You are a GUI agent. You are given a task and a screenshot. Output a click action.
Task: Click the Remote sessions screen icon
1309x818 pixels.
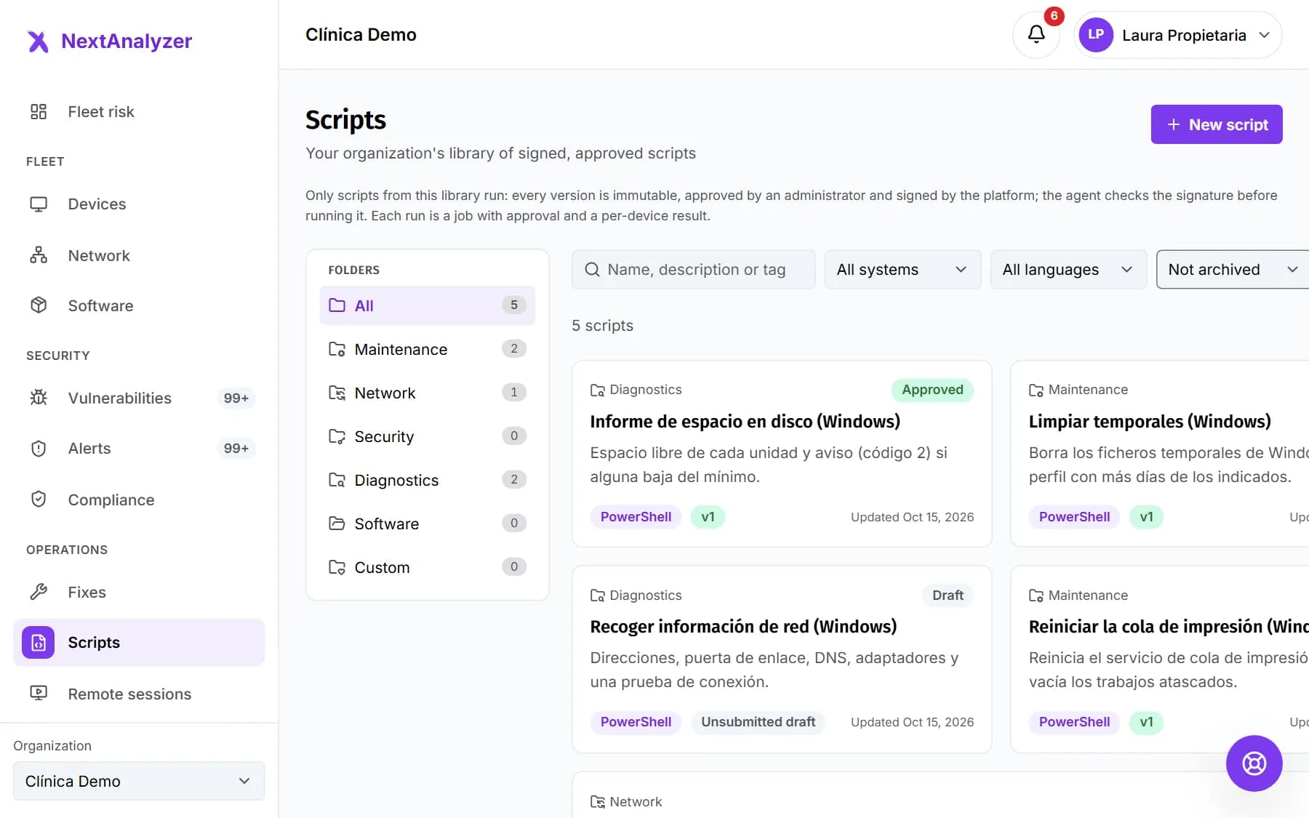pyautogui.click(x=39, y=694)
